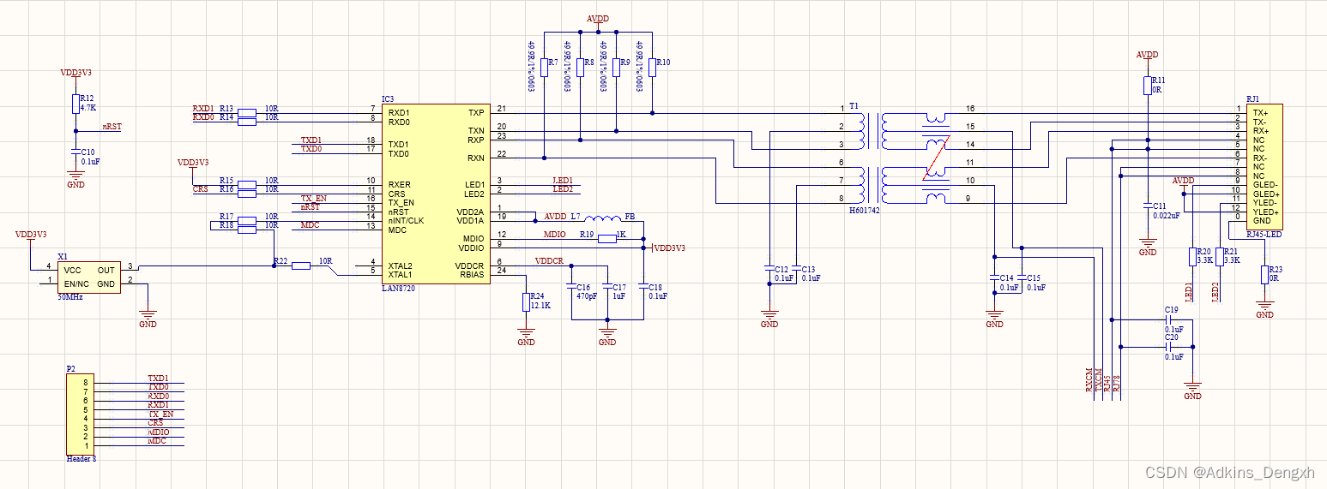Select resistor R21 3.3K
Screen dimensions: 1327x489
pos(1220,257)
